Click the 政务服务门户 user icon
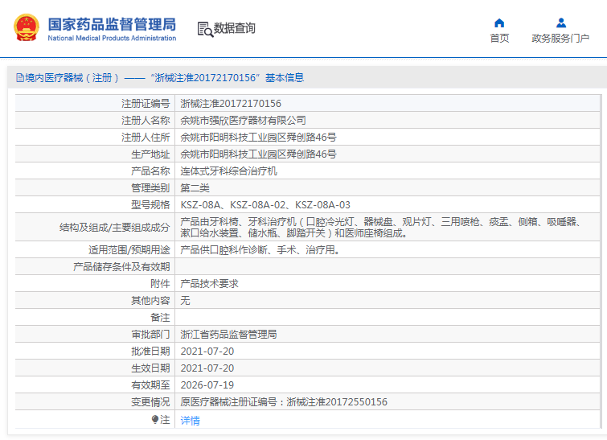The image size is (607, 440). pyautogui.click(x=561, y=23)
